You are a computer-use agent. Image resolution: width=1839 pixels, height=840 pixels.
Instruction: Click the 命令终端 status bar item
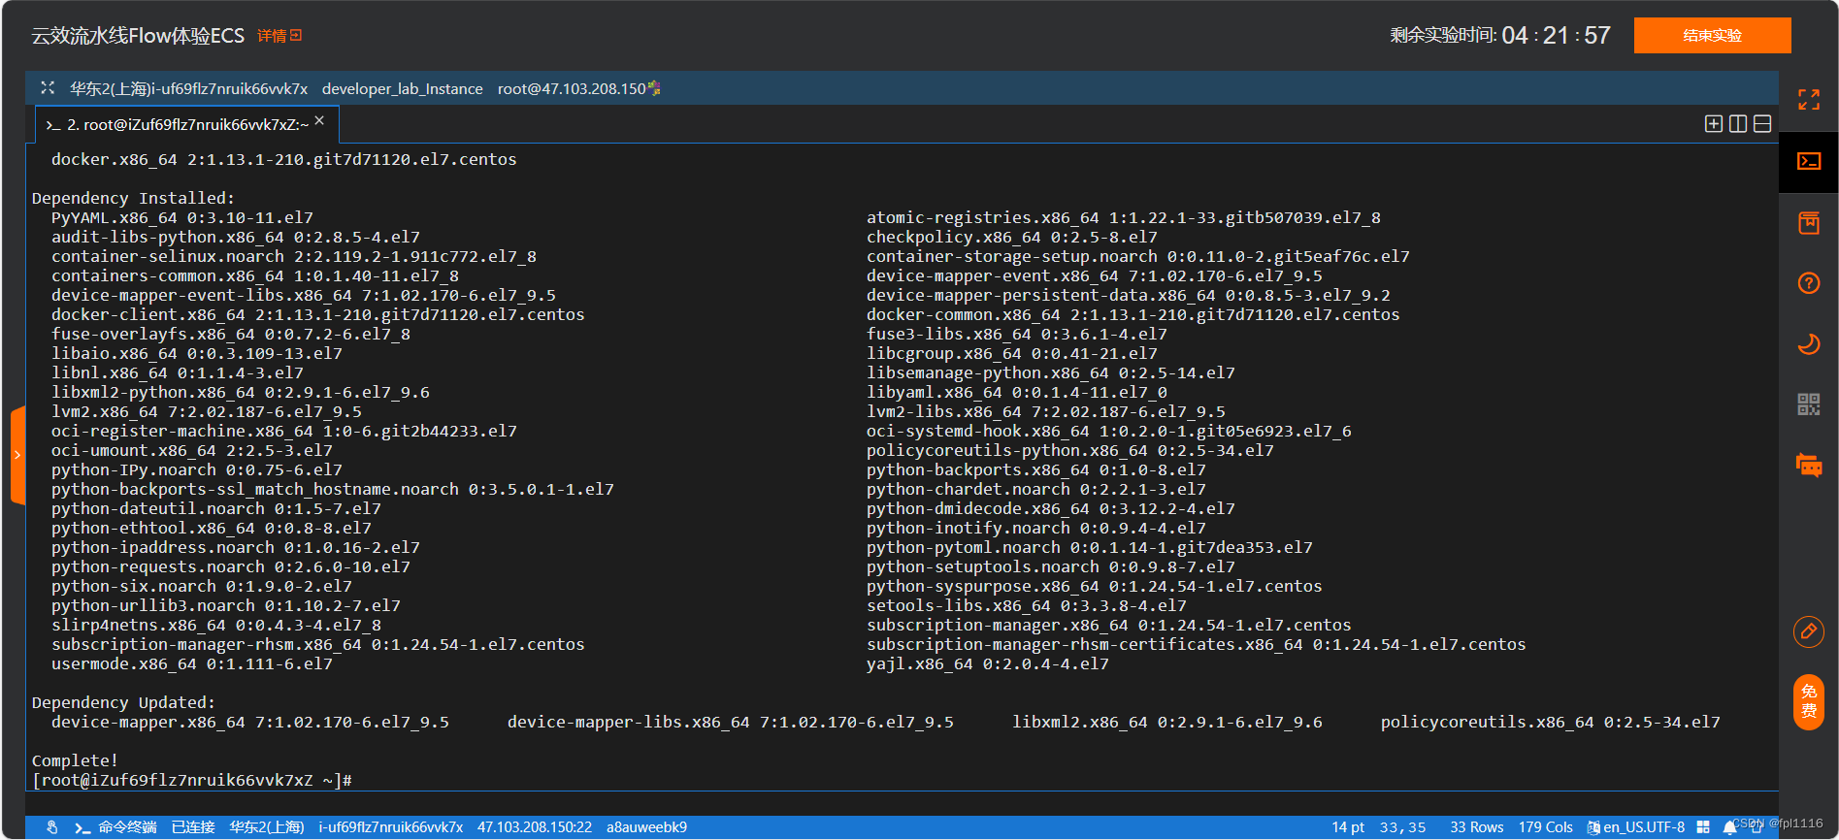click(x=115, y=827)
